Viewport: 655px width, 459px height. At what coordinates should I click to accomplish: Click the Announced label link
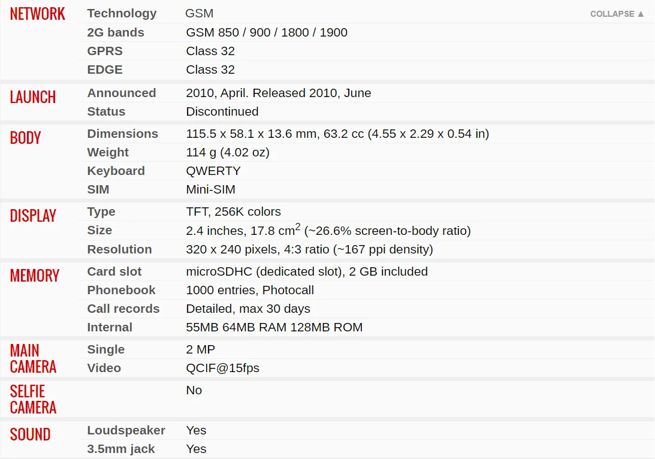[x=122, y=93]
